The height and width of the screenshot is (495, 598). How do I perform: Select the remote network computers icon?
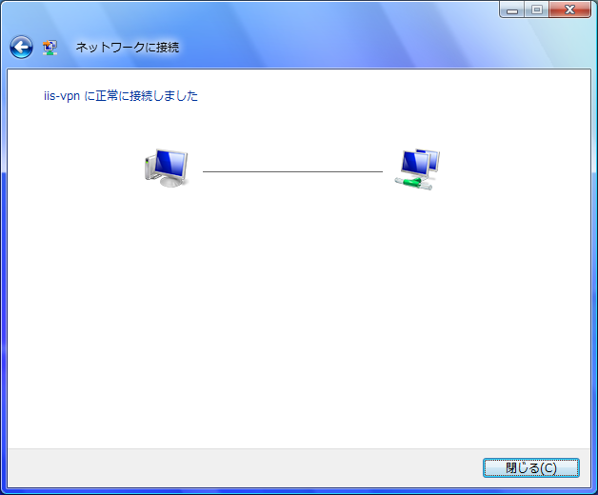(x=417, y=169)
